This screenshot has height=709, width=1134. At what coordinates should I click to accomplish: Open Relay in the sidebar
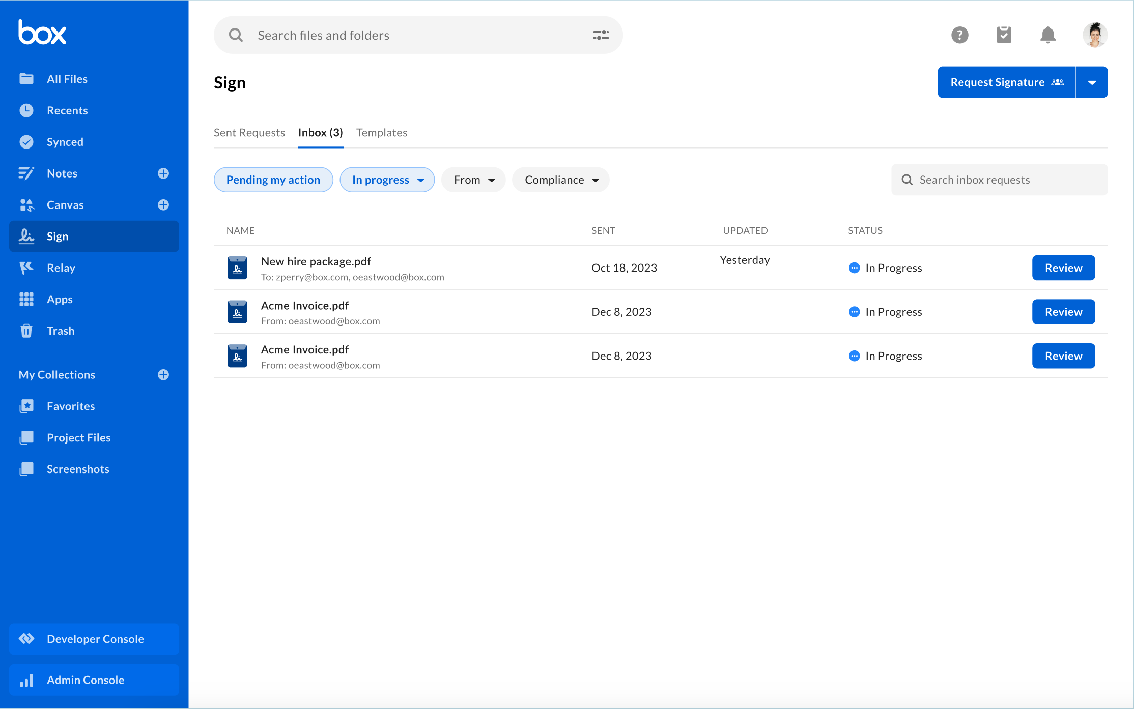61,268
